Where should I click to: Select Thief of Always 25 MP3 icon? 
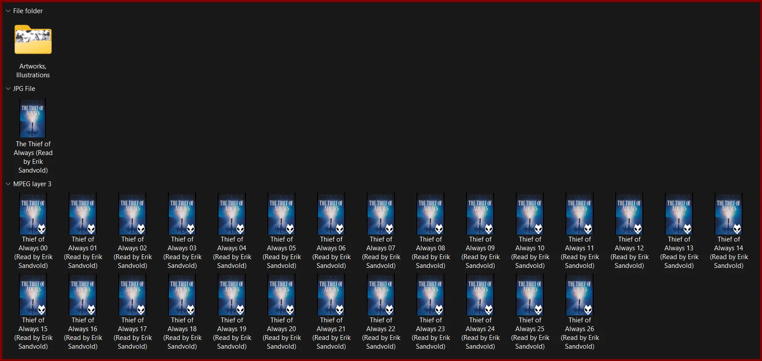530,295
